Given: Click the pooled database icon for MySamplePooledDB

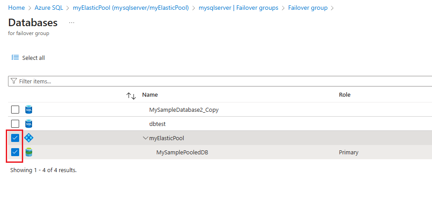Looking at the screenshot, I should (29, 152).
